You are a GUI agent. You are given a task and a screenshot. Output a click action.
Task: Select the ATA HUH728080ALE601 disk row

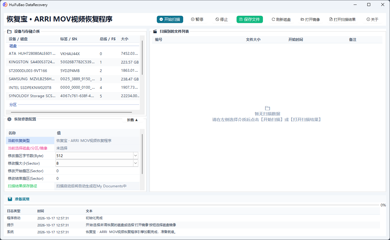coord(73,54)
